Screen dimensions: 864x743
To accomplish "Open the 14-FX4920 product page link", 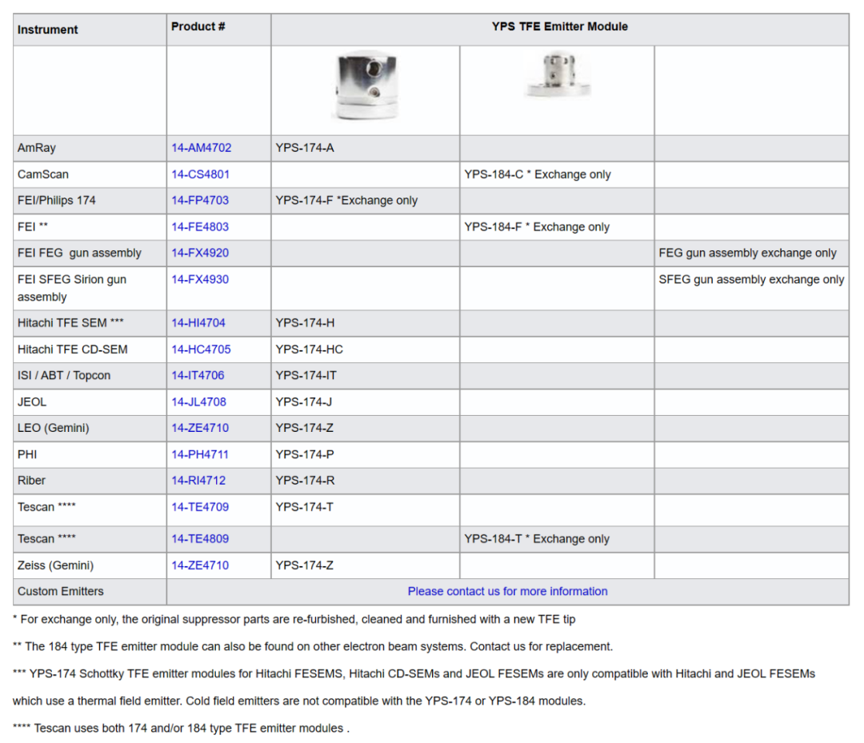I will click(200, 253).
